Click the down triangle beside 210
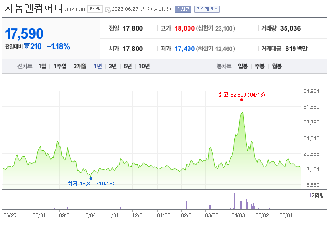The height and width of the screenshot is (226, 327). [26, 46]
